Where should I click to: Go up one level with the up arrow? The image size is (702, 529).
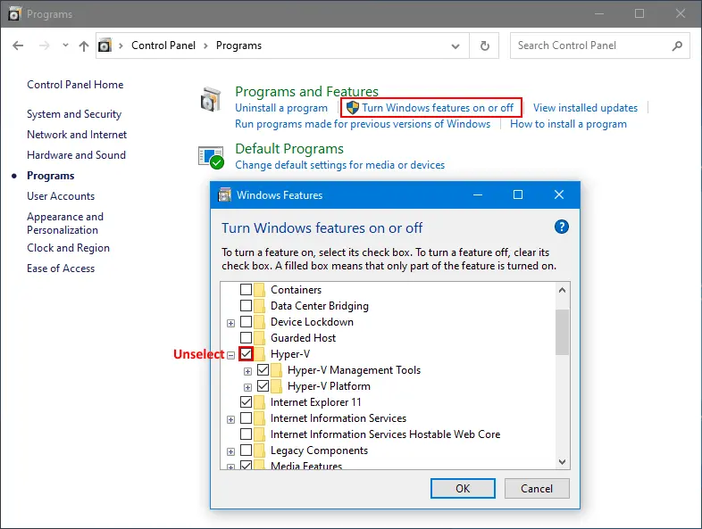click(84, 45)
